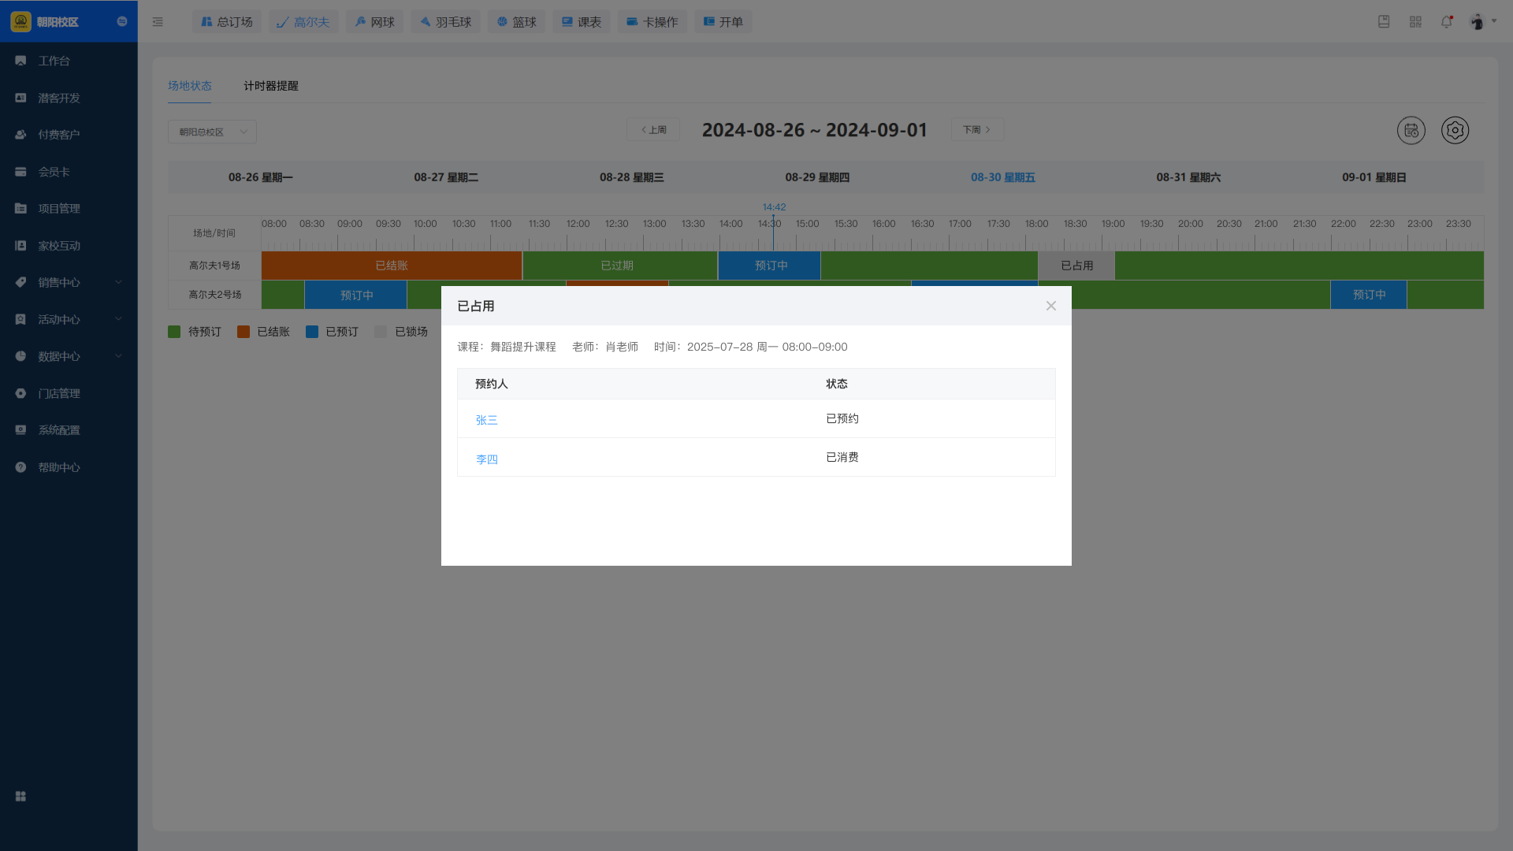The width and height of the screenshot is (1513, 851).
Task: Open the 网球 top tab
Action: [374, 22]
